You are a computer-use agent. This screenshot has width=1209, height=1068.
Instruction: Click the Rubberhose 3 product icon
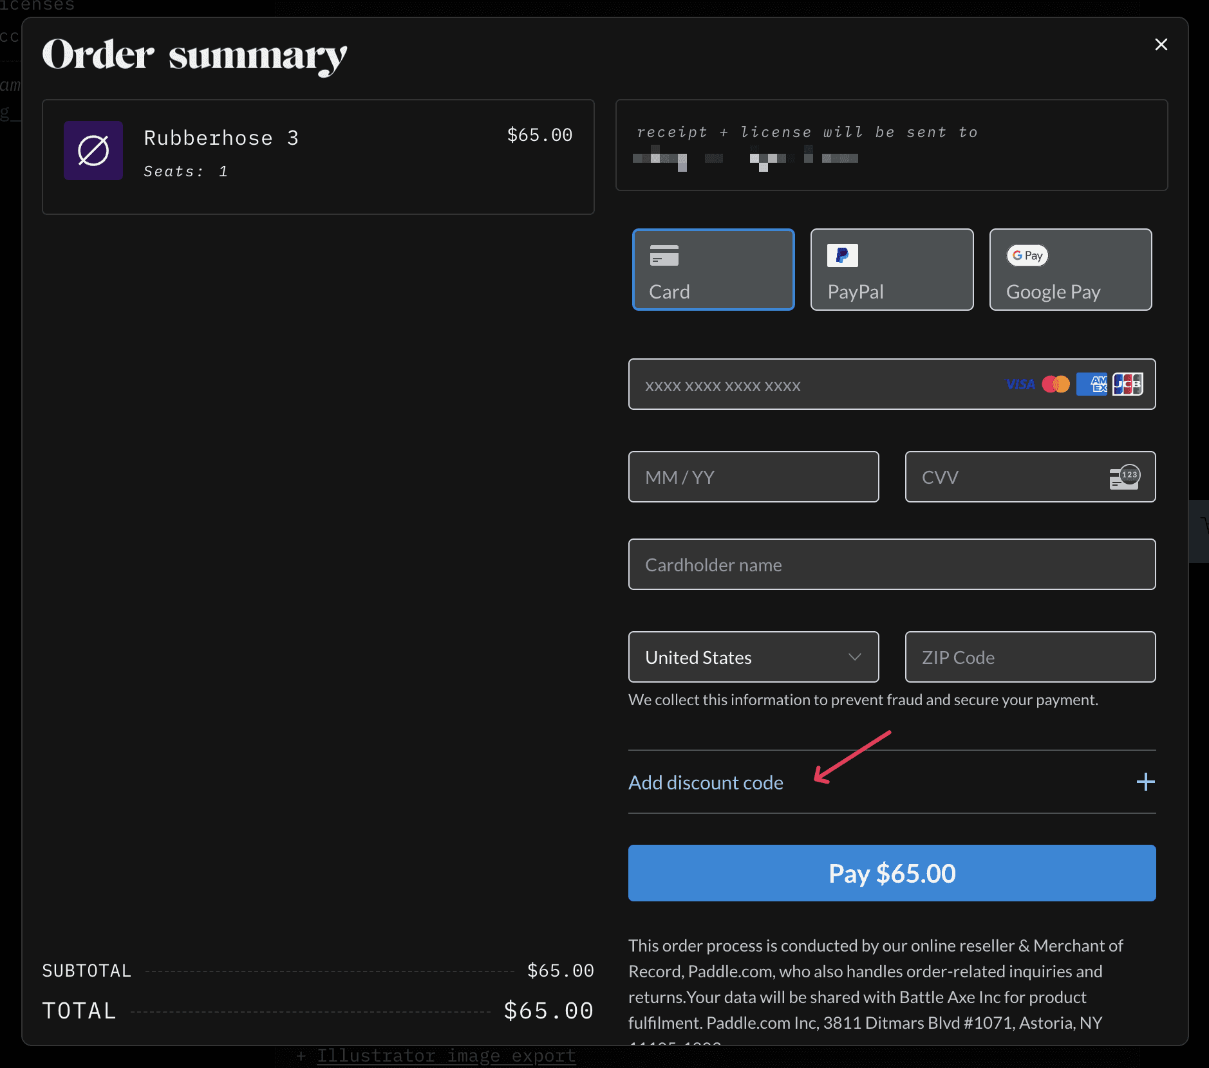tap(93, 151)
